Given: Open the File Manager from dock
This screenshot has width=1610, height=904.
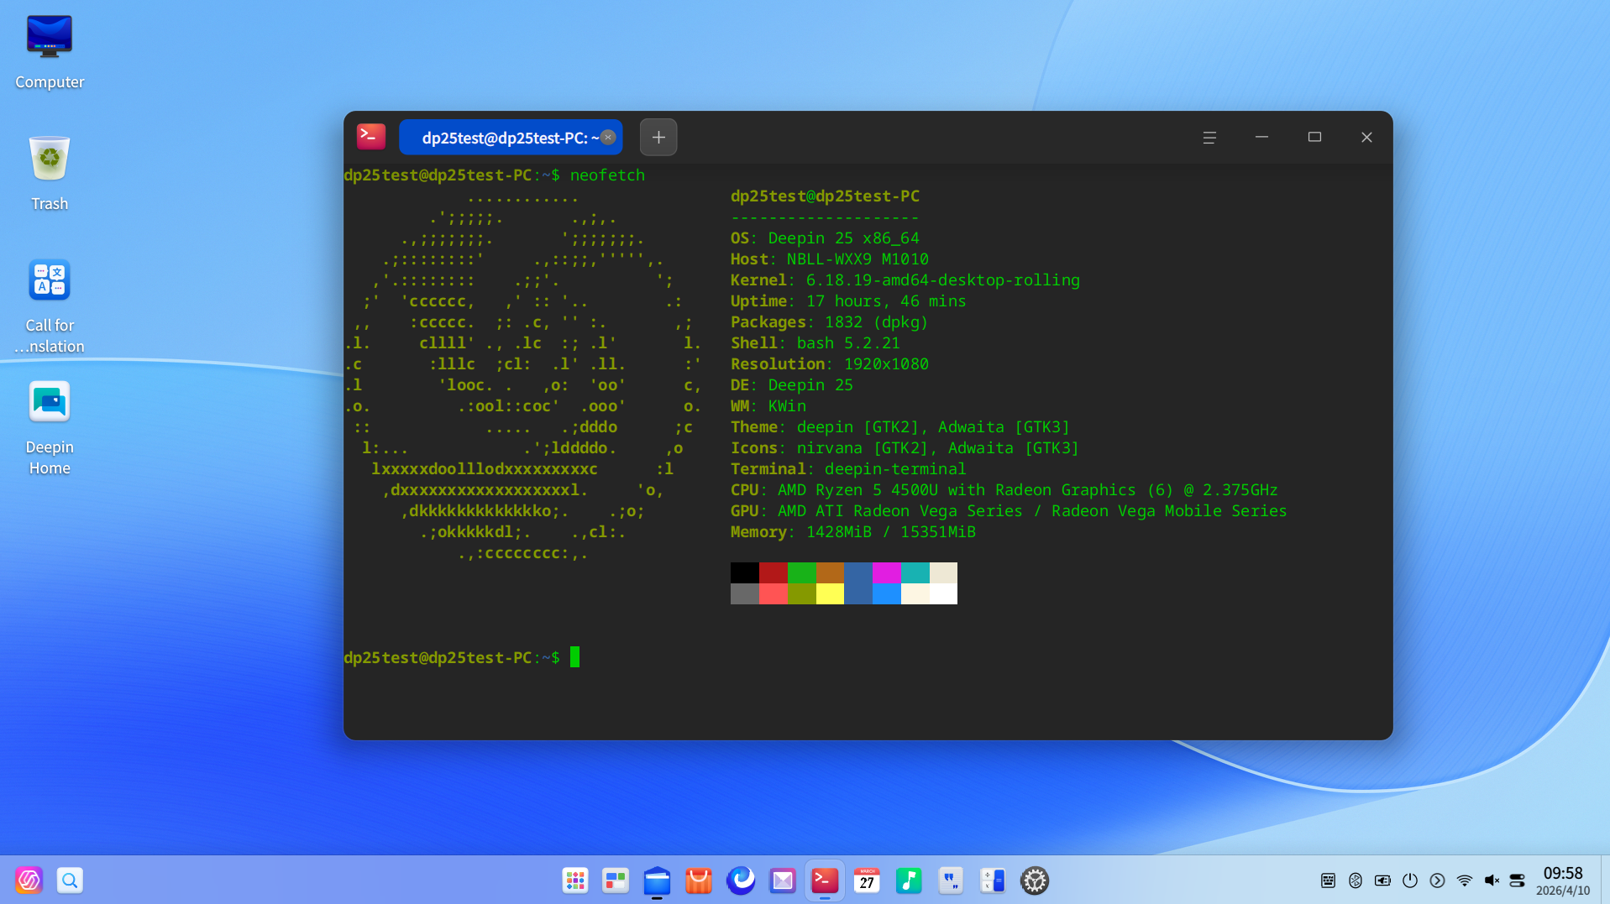Looking at the screenshot, I should 657,880.
